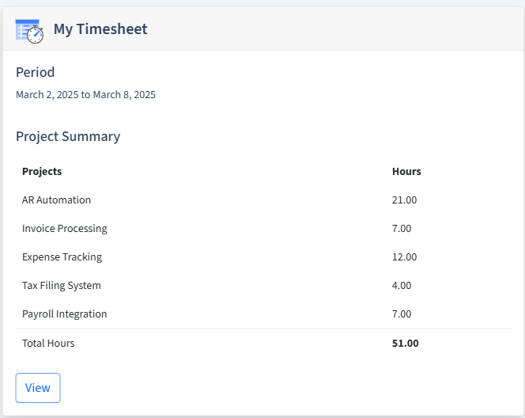The width and height of the screenshot is (525, 418).
Task: Click the 12.00 hours value
Action: point(405,256)
